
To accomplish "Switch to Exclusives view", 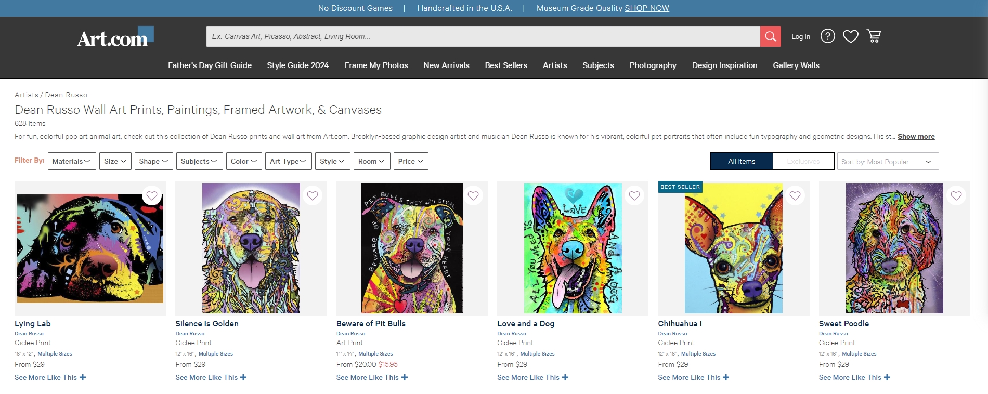I will tap(803, 161).
